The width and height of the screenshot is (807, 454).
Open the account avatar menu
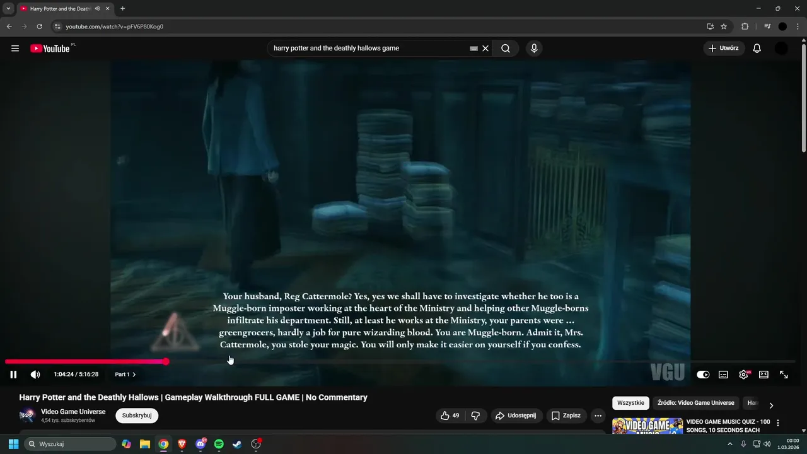pos(781,49)
